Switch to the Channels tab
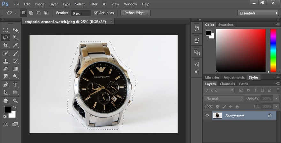281x143 pixels. [227, 84]
